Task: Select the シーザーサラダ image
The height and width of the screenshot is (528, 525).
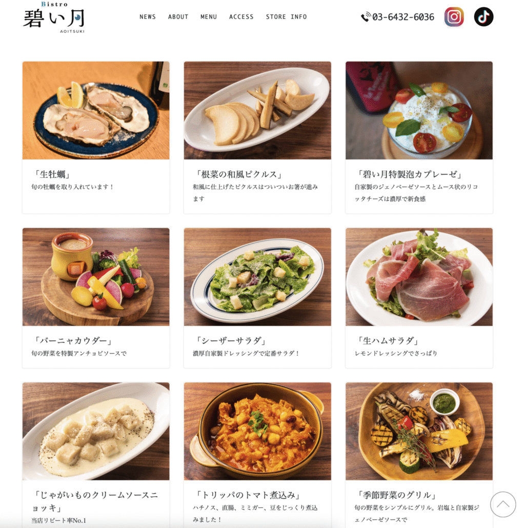Action: [257, 277]
